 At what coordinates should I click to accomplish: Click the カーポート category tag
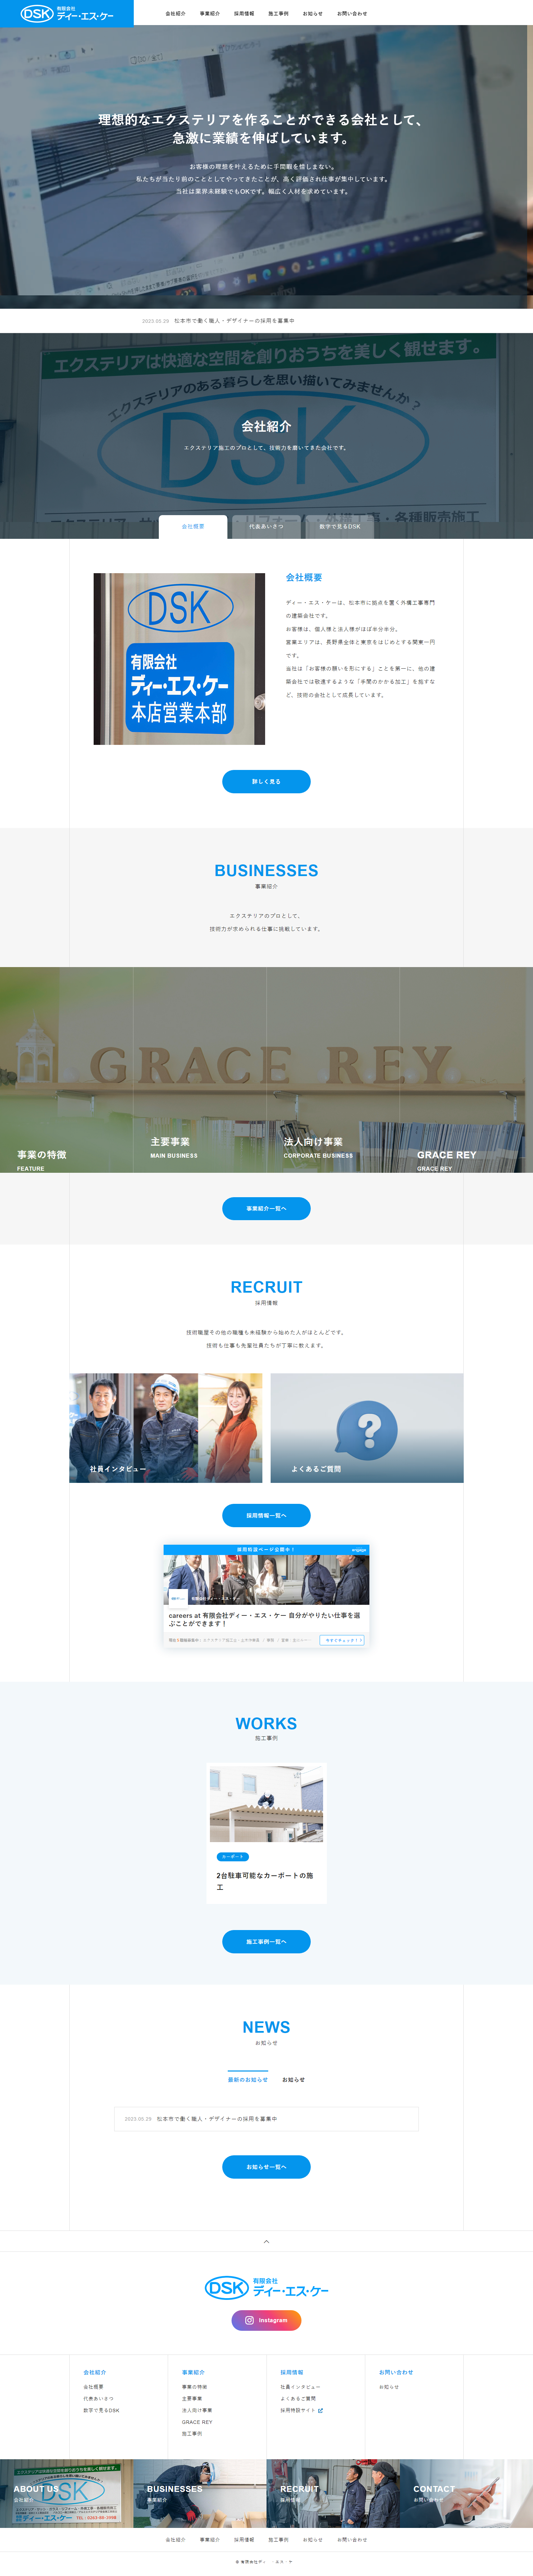(x=233, y=1857)
